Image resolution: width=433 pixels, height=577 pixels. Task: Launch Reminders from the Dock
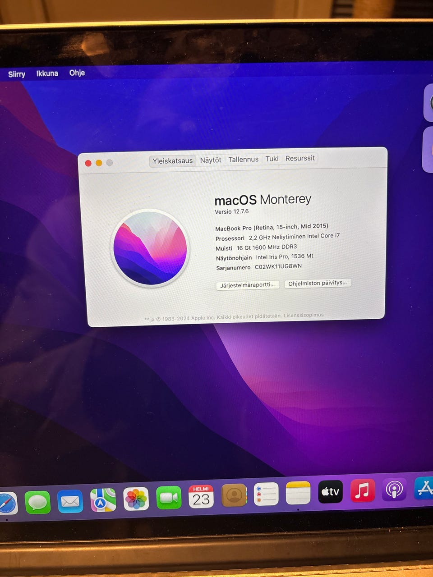pos(266,494)
